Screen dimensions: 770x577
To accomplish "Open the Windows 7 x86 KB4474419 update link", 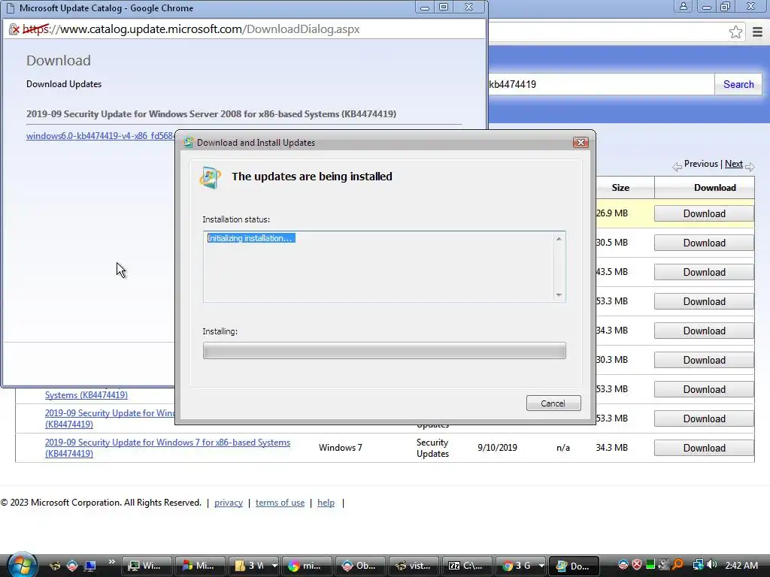I will click(x=168, y=448).
